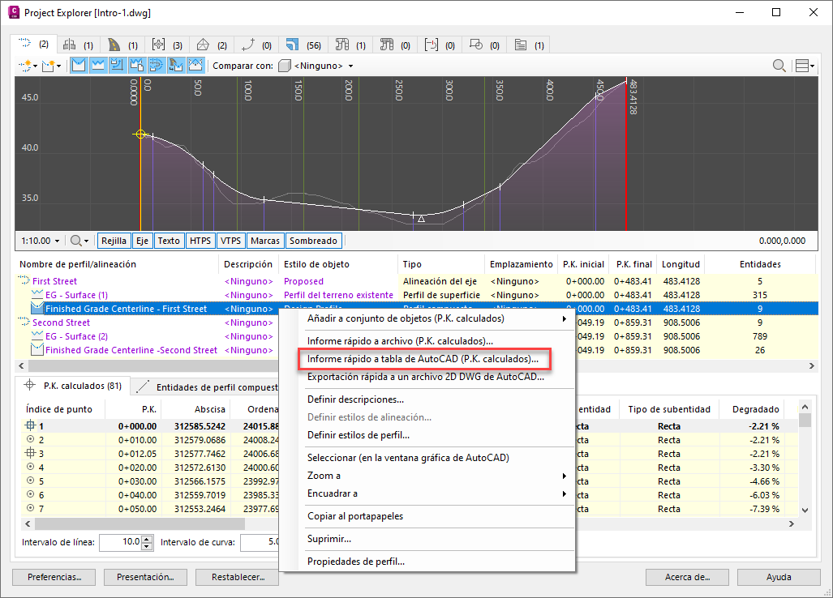
Task: Open the corridors tab with road icon
Action: 121,45
